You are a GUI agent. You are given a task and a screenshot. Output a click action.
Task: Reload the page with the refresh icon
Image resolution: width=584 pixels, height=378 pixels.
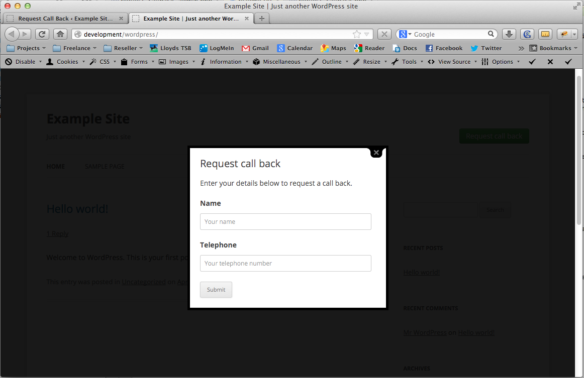42,34
